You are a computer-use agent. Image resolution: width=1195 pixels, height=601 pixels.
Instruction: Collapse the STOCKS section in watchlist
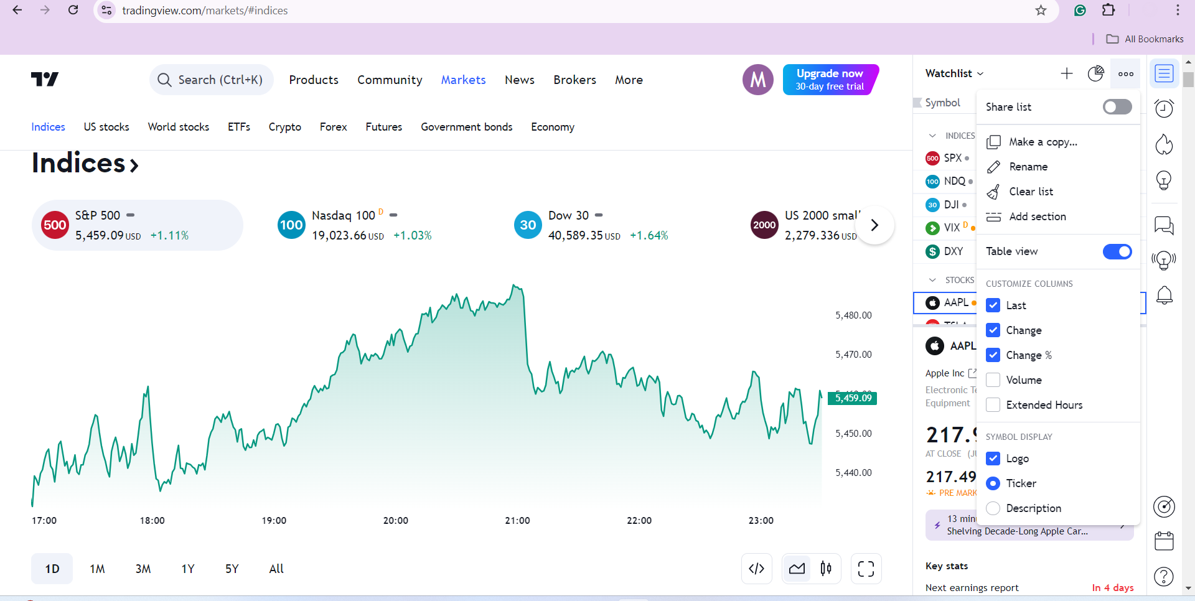[932, 280]
